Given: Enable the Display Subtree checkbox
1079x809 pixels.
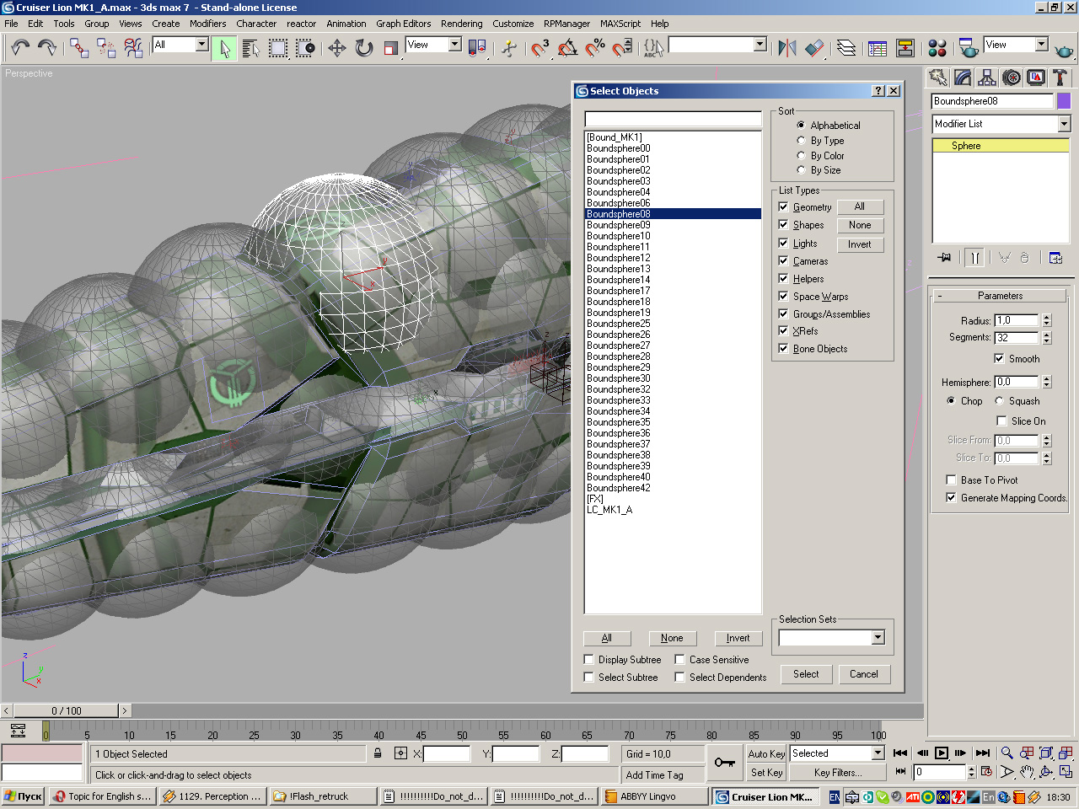Looking at the screenshot, I should [589, 660].
